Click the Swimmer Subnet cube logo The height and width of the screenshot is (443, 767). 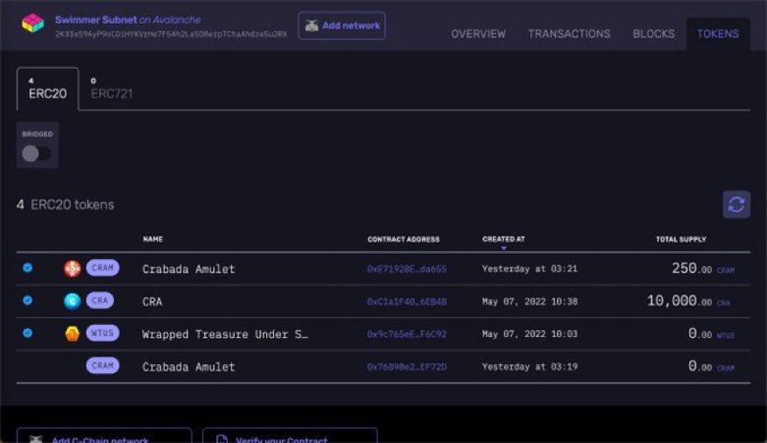pyautogui.click(x=32, y=23)
